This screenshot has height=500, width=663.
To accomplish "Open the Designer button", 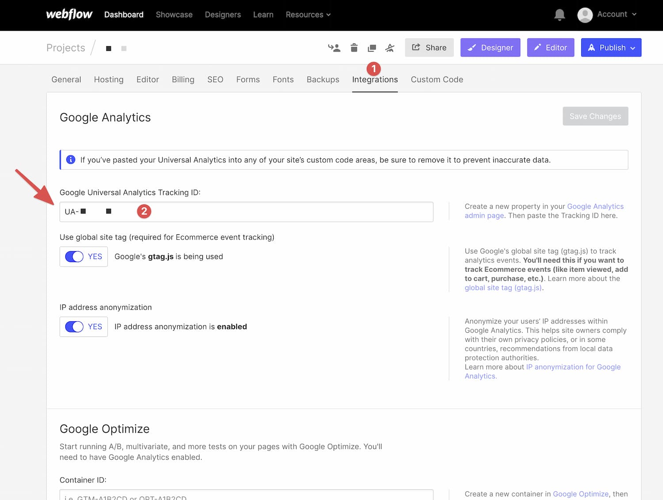I will point(490,48).
